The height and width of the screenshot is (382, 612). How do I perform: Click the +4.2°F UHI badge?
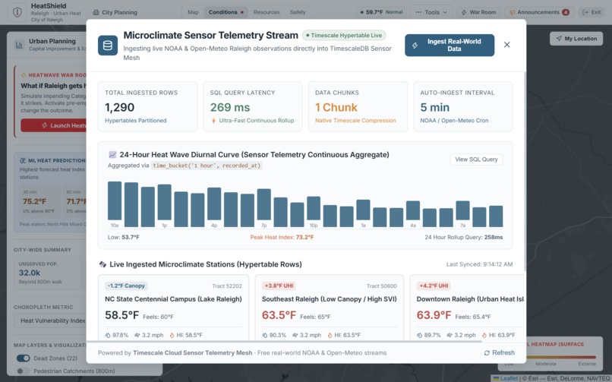pos(434,286)
